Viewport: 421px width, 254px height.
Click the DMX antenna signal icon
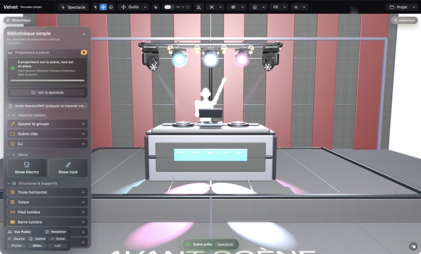point(178,7)
